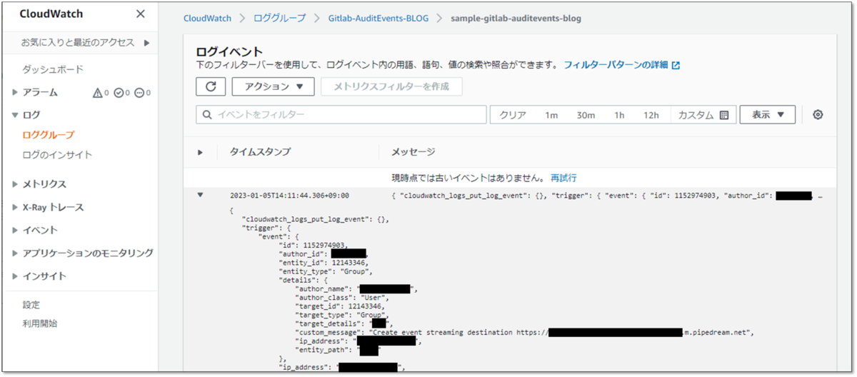Expand the アラーム section

coord(16,93)
